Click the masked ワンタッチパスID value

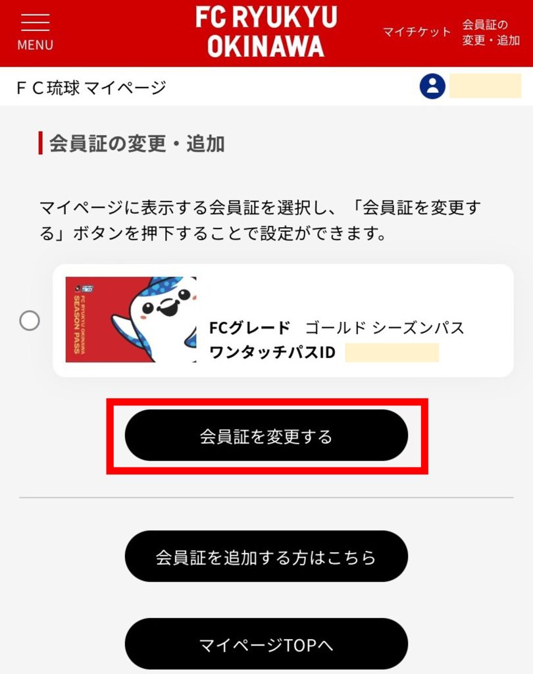[x=392, y=353]
